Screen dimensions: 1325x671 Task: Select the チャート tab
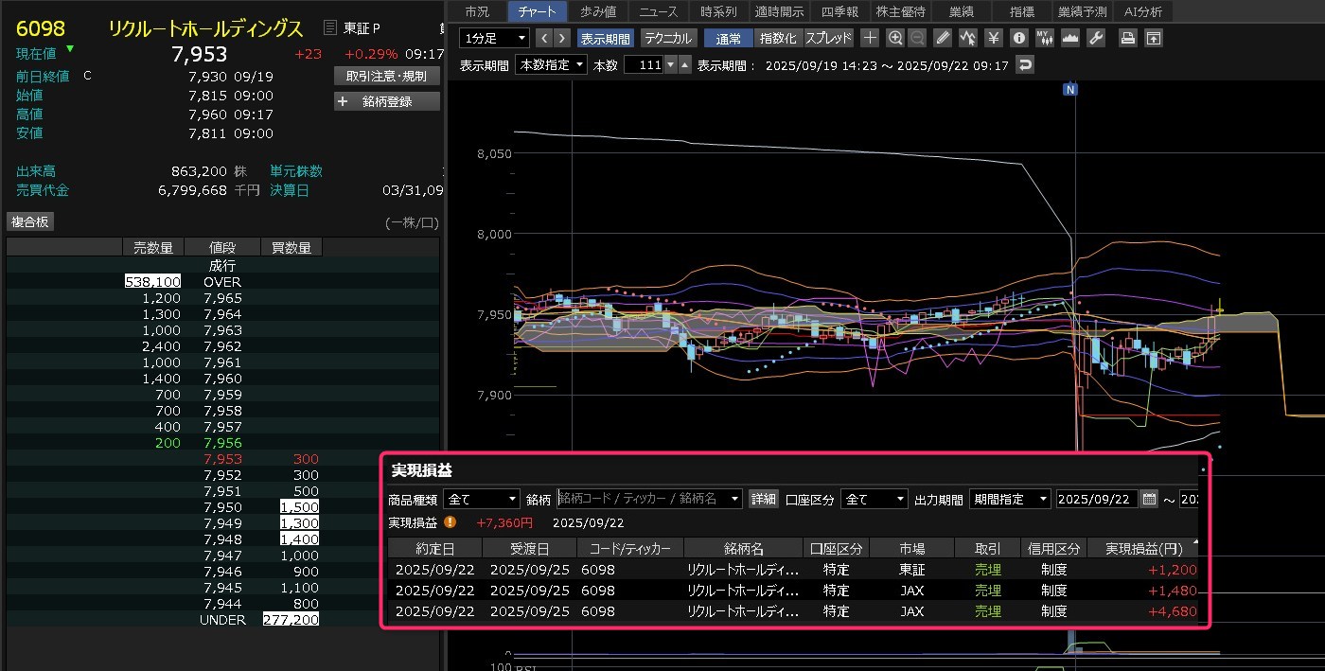click(537, 11)
